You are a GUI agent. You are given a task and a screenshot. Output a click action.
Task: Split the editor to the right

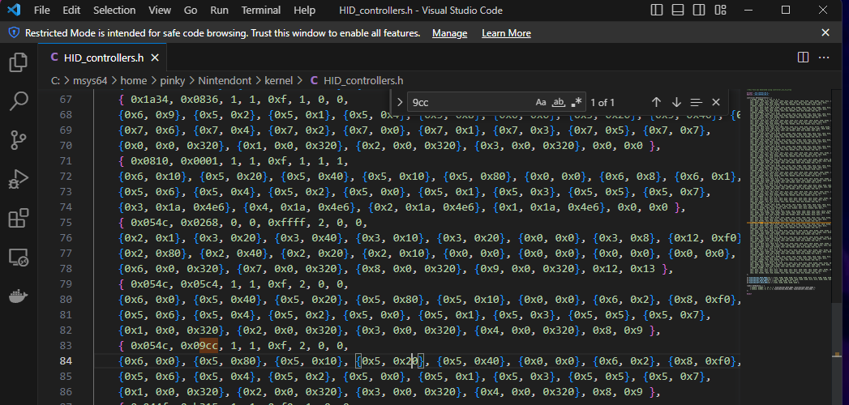tap(803, 58)
